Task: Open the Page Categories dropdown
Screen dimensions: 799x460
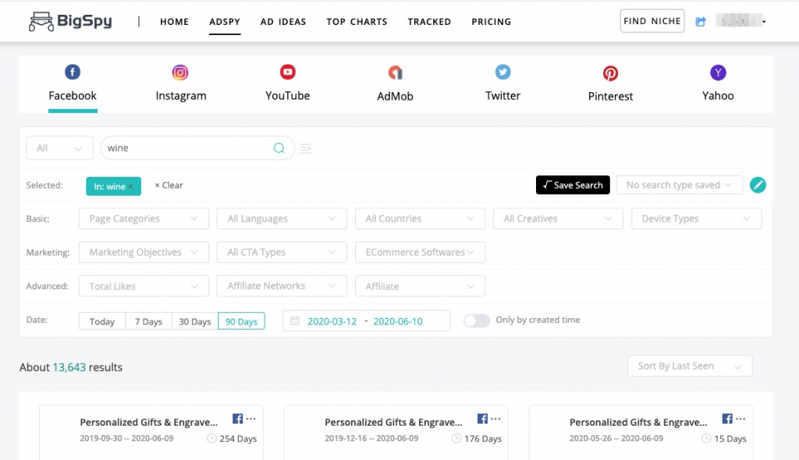Action: click(x=144, y=218)
